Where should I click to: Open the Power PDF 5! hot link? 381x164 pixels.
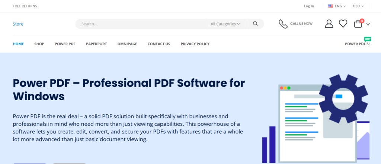tap(357, 44)
